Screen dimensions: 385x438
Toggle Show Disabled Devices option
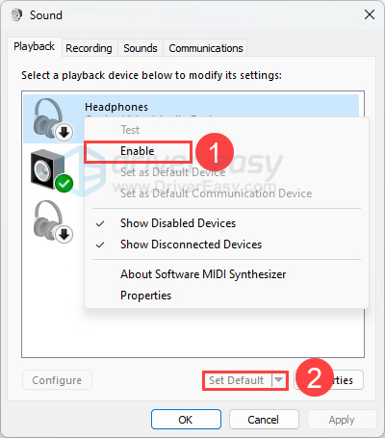point(178,223)
